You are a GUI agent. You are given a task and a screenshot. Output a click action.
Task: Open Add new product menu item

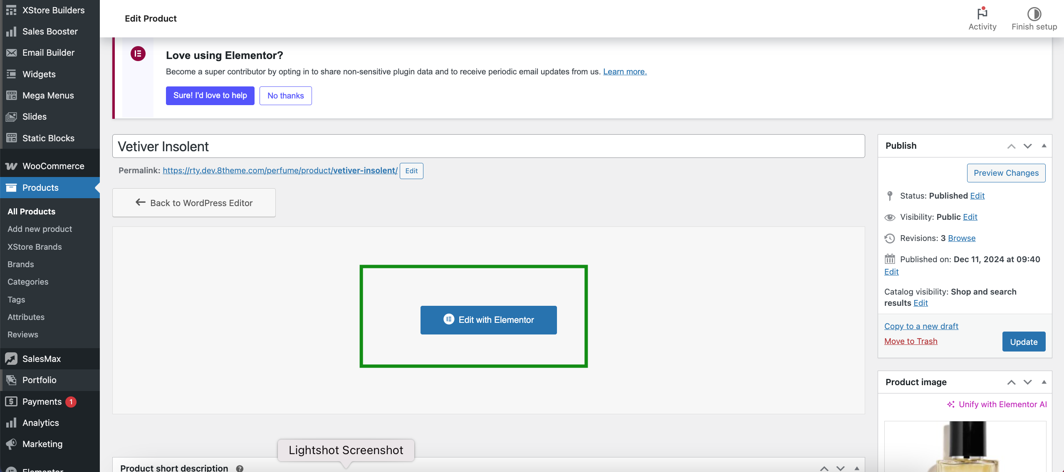(40, 229)
